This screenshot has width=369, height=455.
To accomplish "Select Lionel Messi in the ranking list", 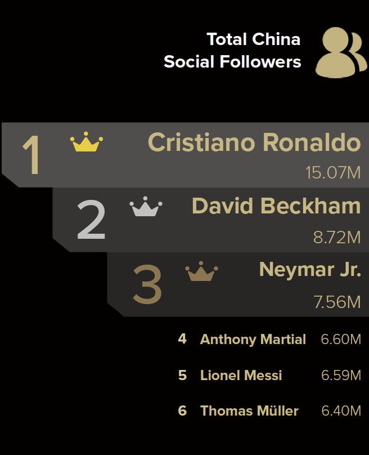I will click(241, 375).
